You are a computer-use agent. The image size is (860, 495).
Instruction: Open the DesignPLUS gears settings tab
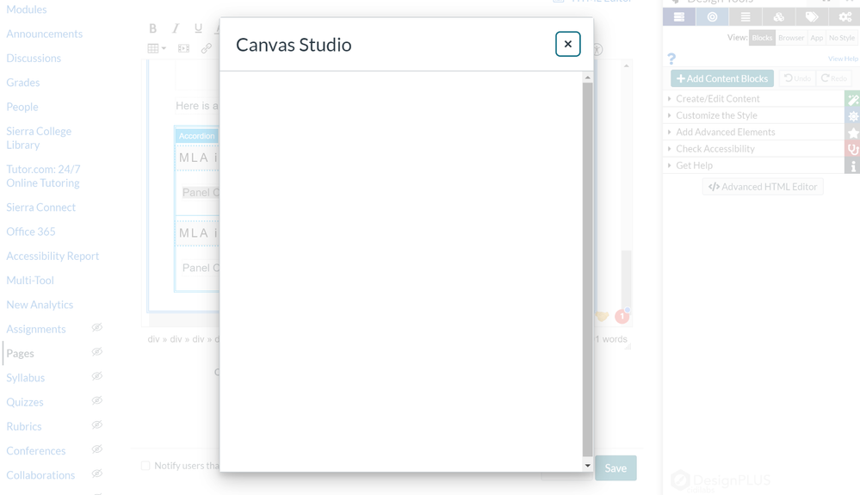click(x=845, y=17)
